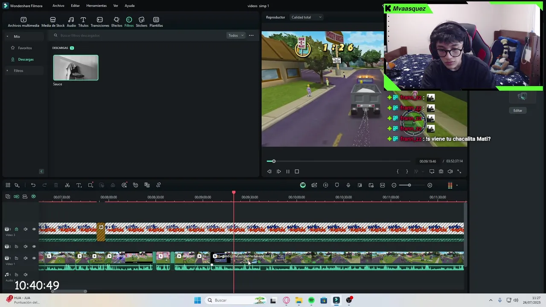Open the timeline layout grid icon
546x307 pixels.
click(8, 185)
